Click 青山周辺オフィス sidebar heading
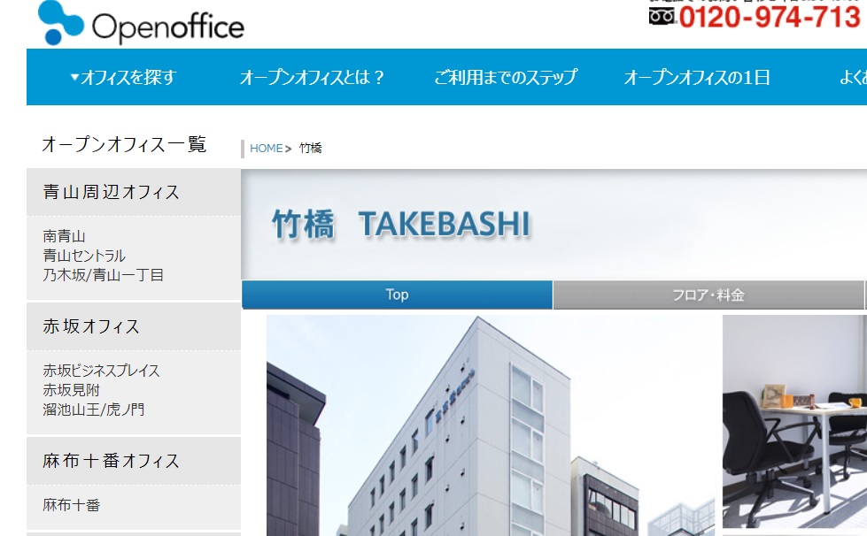867x536 pixels. 112,192
